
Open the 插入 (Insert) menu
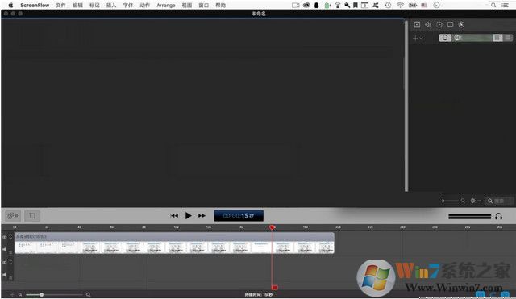tap(111, 6)
